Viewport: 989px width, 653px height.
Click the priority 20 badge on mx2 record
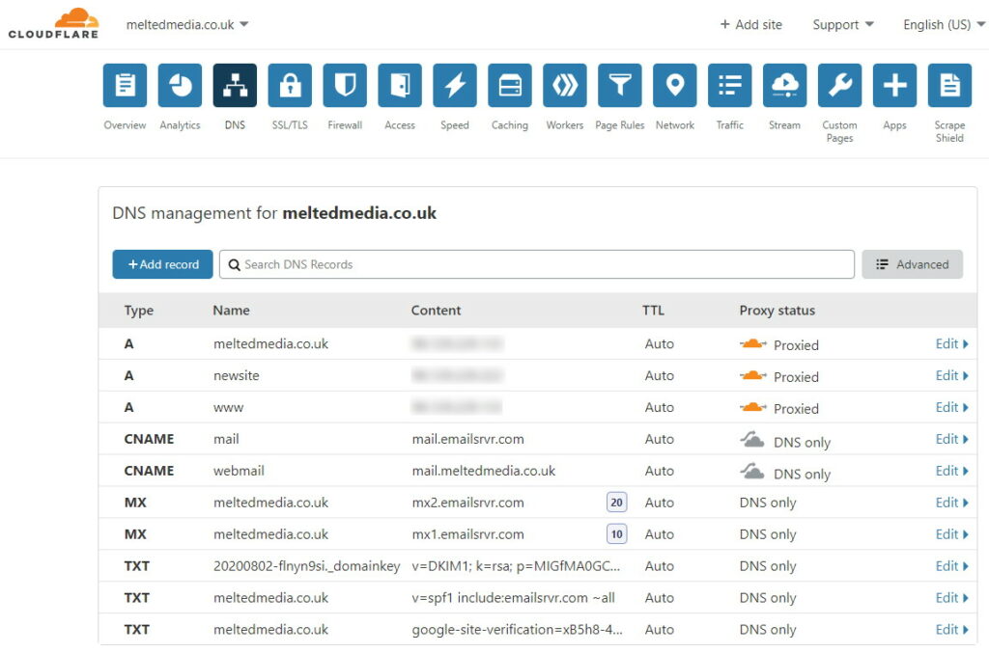click(616, 503)
